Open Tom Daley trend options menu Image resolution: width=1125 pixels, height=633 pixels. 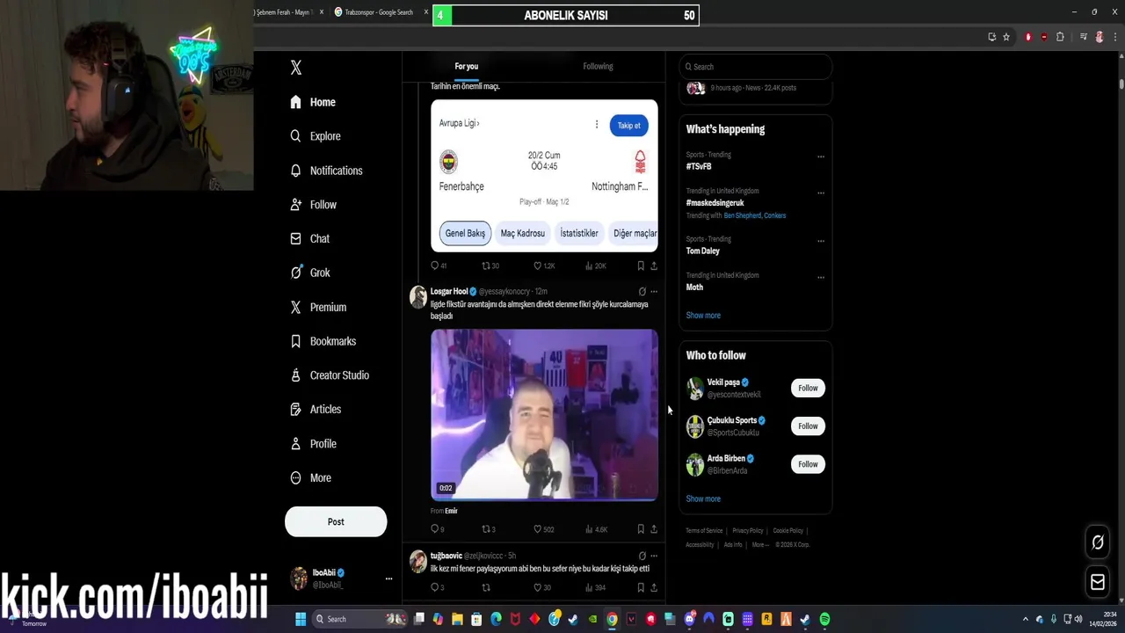[x=821, y=241]
